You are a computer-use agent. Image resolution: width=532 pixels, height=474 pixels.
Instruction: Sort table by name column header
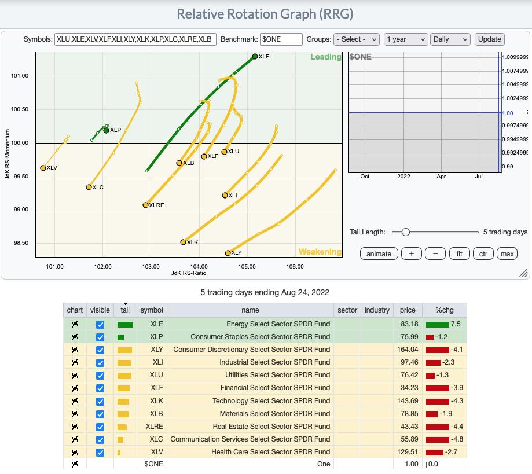pos(251,310)
